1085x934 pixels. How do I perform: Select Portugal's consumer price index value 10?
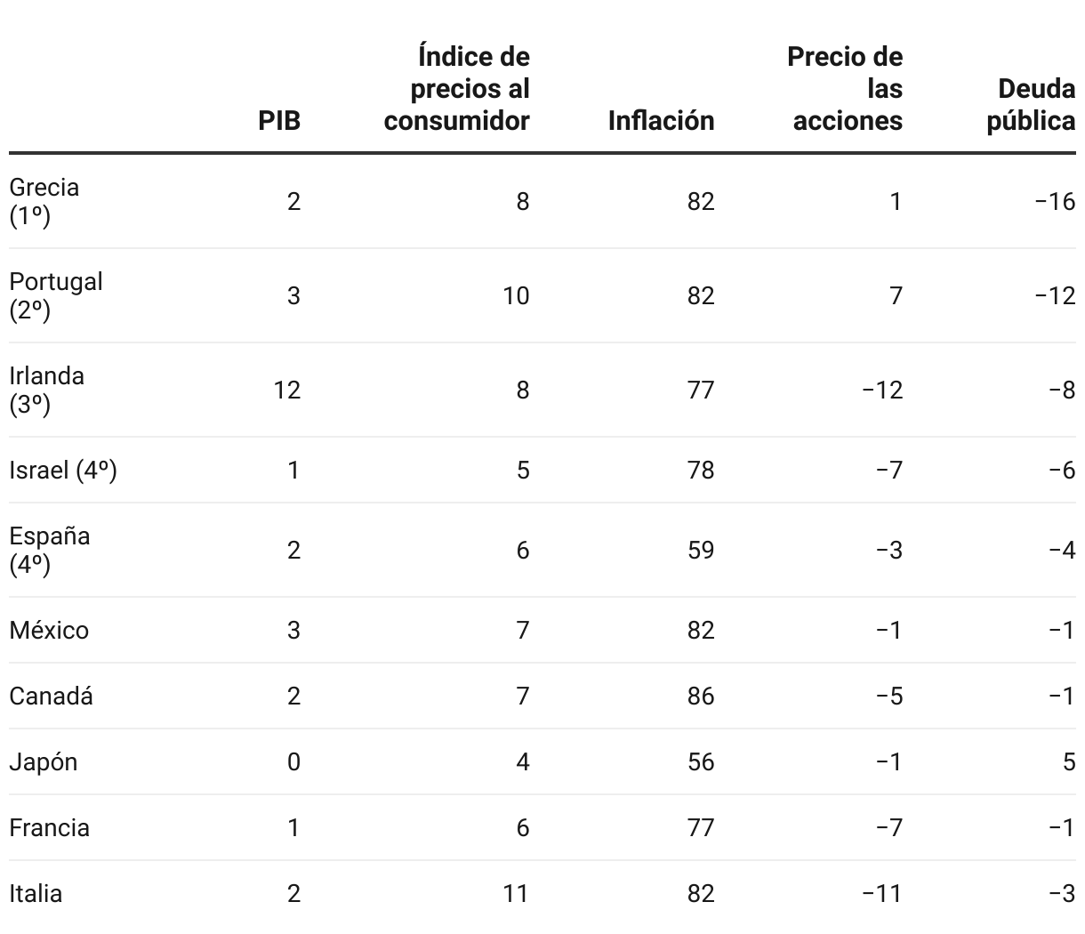[516, 295]
